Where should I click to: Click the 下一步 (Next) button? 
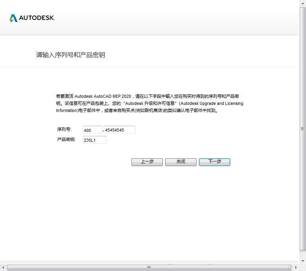pos(215,162)
